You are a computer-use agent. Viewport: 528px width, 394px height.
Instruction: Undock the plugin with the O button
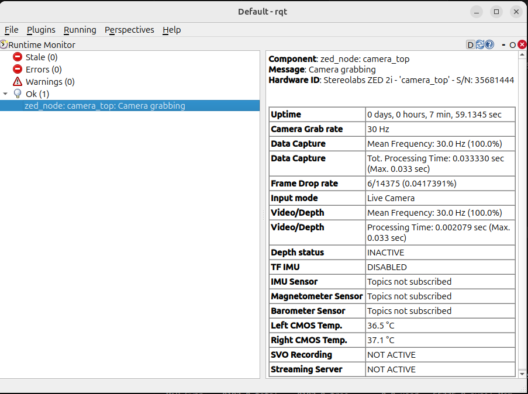[512, 44]
